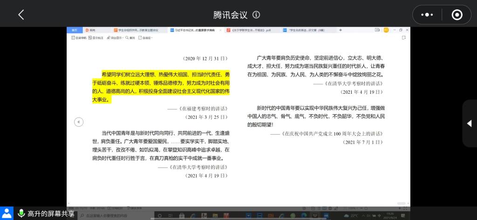Add a new tab with plus button
This screenshot has height=220, width=477.
[341, 30]
